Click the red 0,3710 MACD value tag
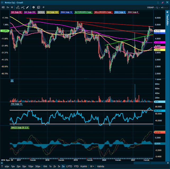Image resolution: width=170 pixels, height=169 pixels. 160,132
